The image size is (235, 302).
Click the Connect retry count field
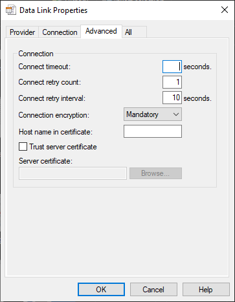[172, 82]
